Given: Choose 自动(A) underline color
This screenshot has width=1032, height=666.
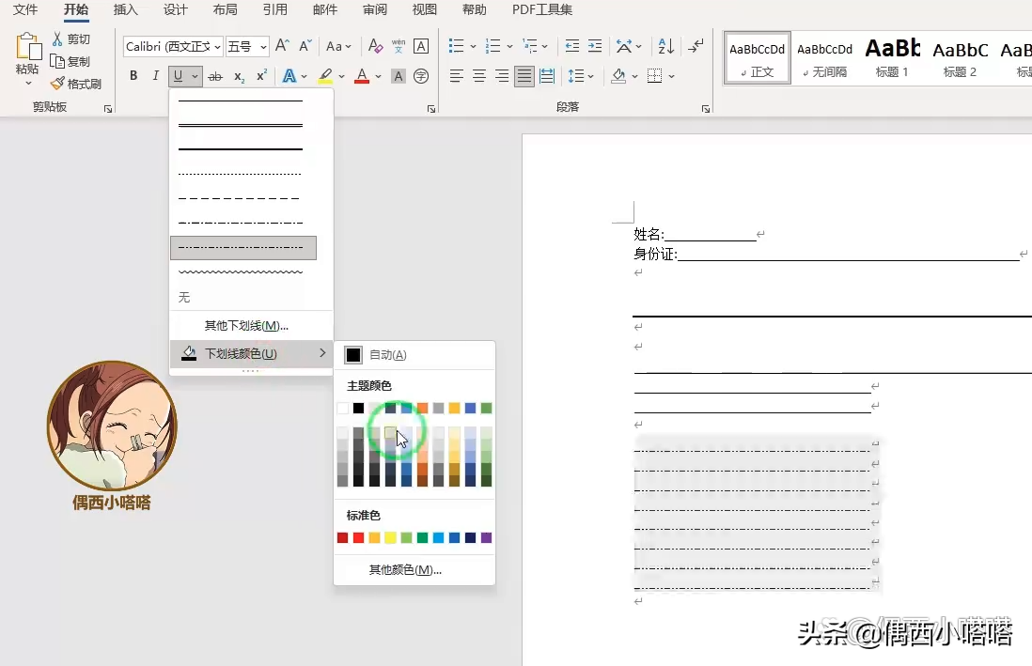Looking at the screenshot, I should click(x=414, y=355).
